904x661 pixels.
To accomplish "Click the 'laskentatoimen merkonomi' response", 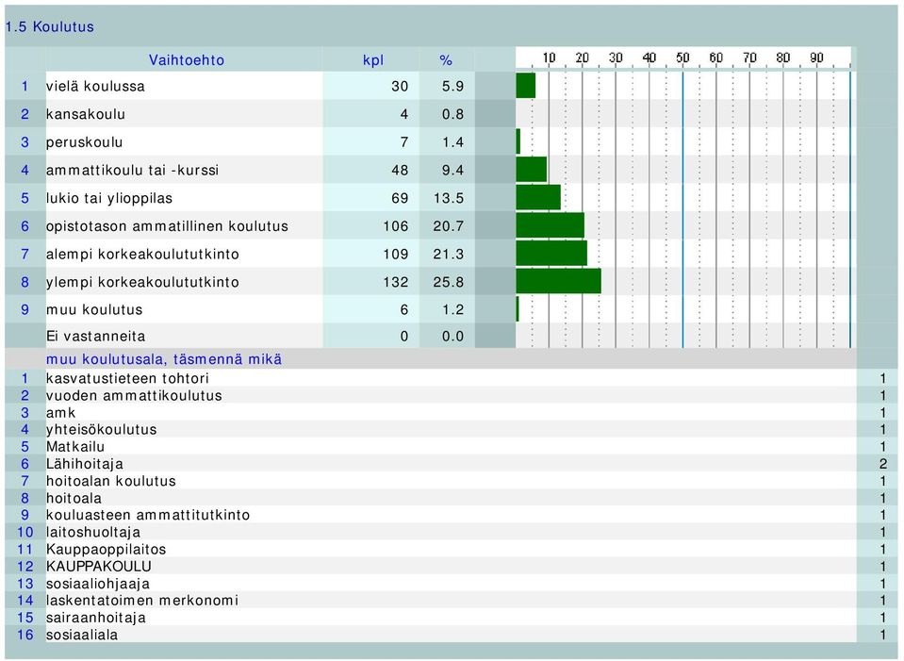I will (141, 601).
